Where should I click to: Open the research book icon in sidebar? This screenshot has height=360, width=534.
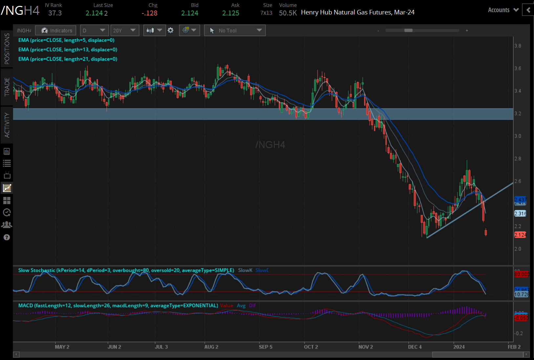coord(7,151)
